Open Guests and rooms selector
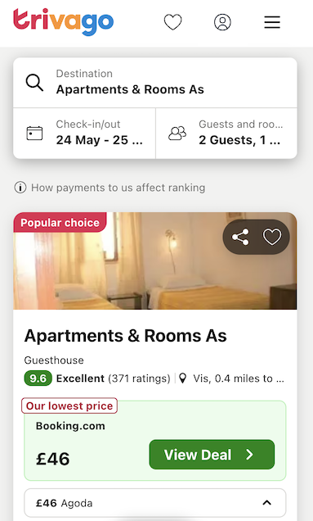This screenshot has height=521, width=313. pos(226,134)
